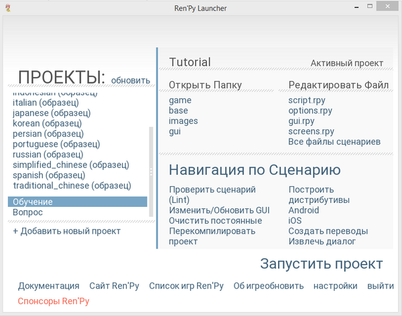This screenshot has width=402, height=316.
Task: Click "Извлечь диалог"
Action: click(x=322, y=241)
